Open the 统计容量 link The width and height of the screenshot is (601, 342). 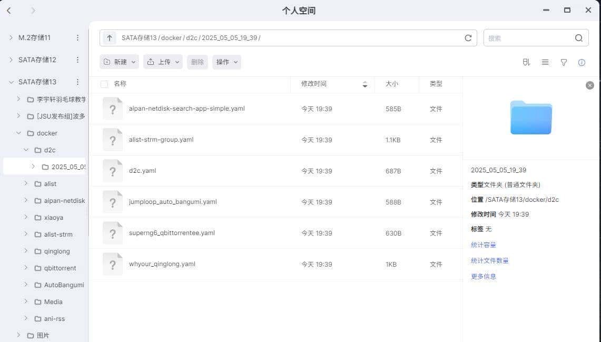tap(483, 245)
